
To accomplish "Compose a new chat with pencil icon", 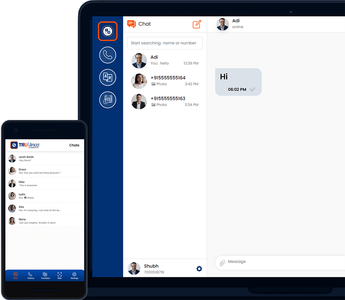I will (x=197, y=24).
